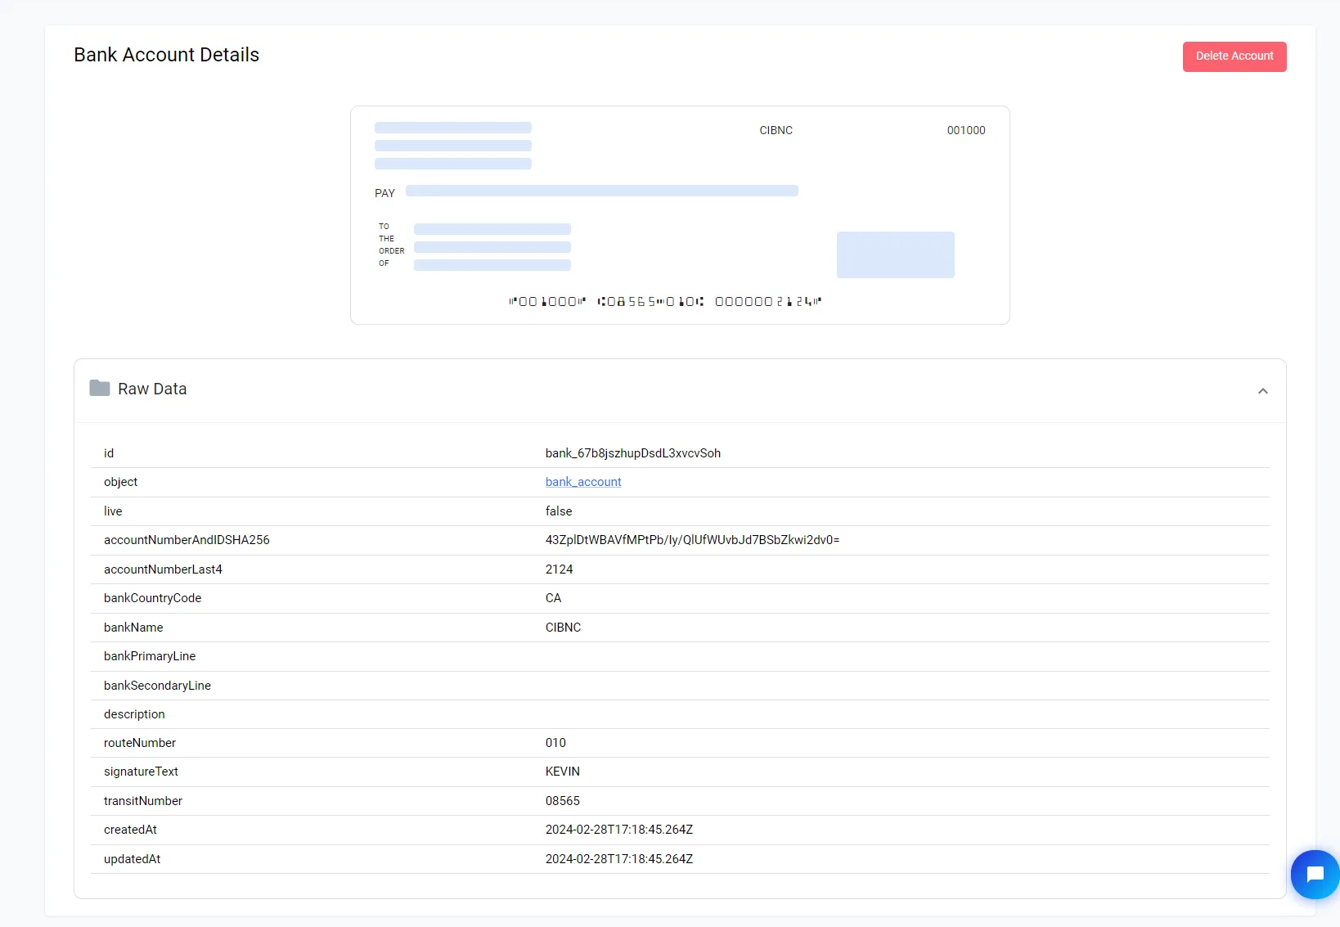Select the check preview image
Image resolution: width=1340 pixels, height=927 pixels.
pyautogui.click(x=680, y=214)
